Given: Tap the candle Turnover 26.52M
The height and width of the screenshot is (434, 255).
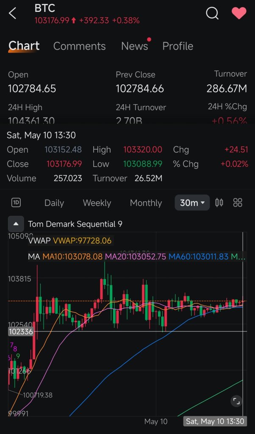Looking at the screenshot, I should [x=149, y=178].
